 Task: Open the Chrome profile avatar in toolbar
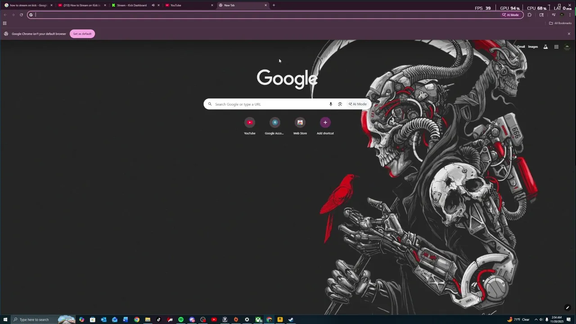(562, 15)
